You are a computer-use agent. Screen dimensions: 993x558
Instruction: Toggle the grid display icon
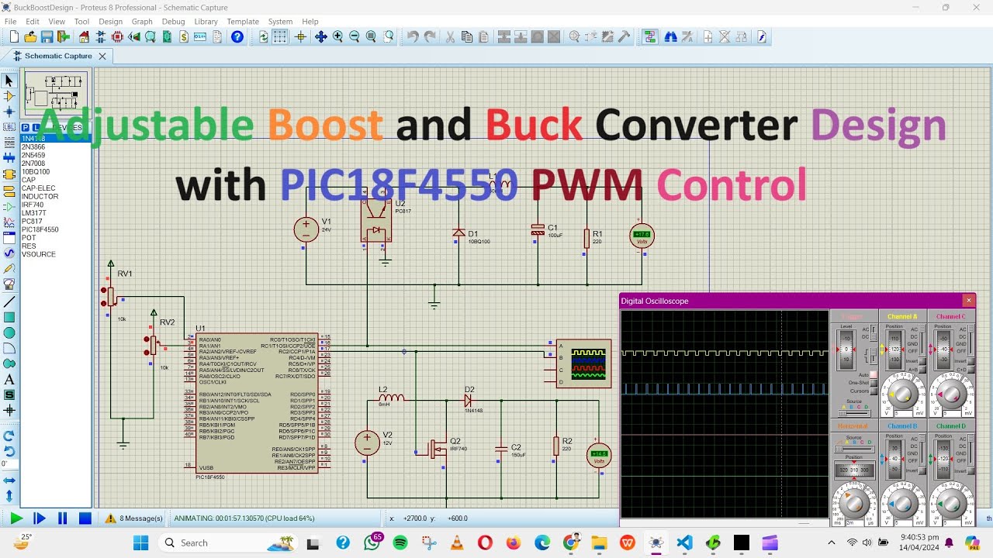click(280, 36)
